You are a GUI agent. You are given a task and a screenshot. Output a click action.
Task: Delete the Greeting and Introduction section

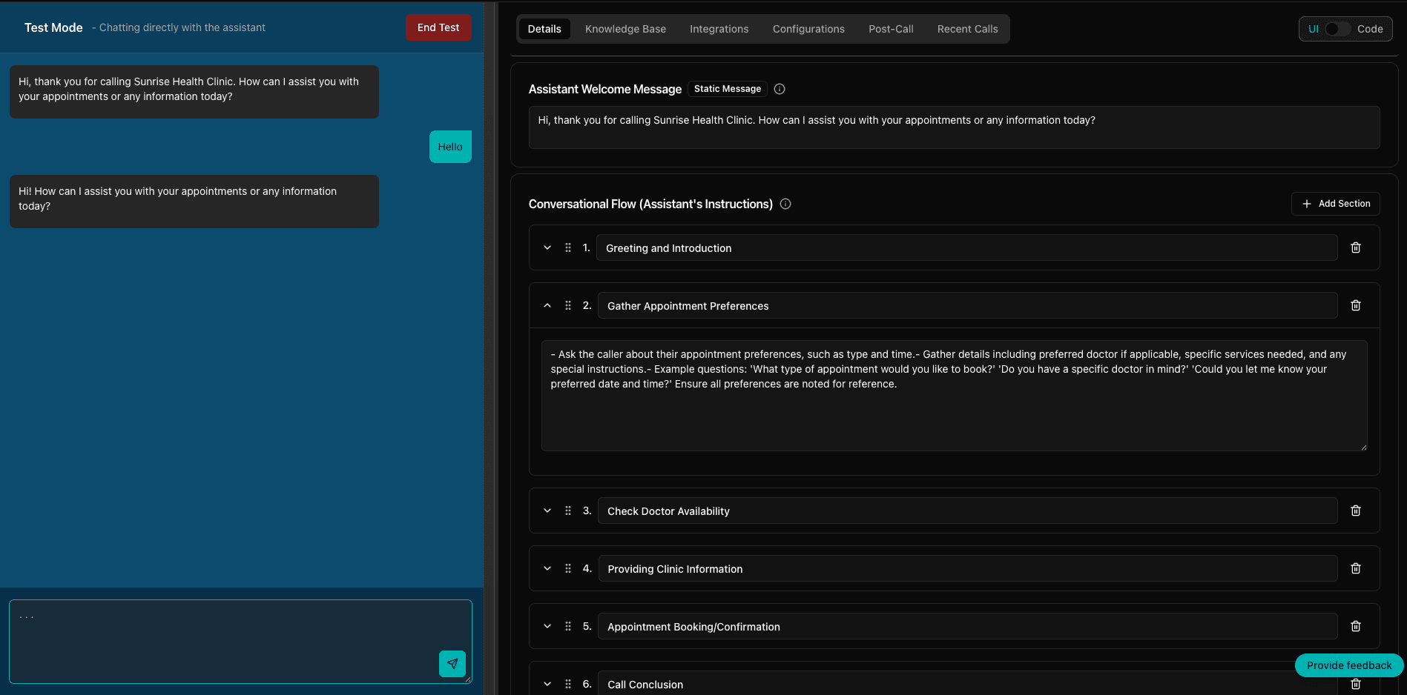point(1355,247)
